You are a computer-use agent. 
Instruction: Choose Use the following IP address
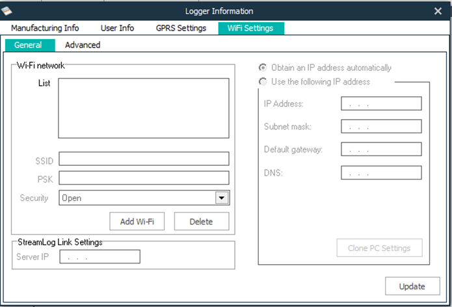(263, 82)
